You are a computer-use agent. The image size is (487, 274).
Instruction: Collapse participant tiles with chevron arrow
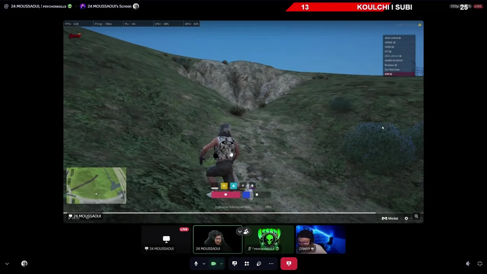click(240, 231)
